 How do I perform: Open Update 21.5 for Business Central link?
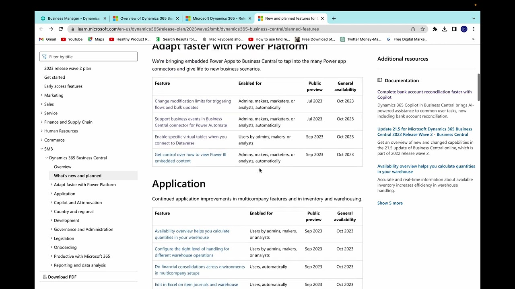(x=424, y=132)
